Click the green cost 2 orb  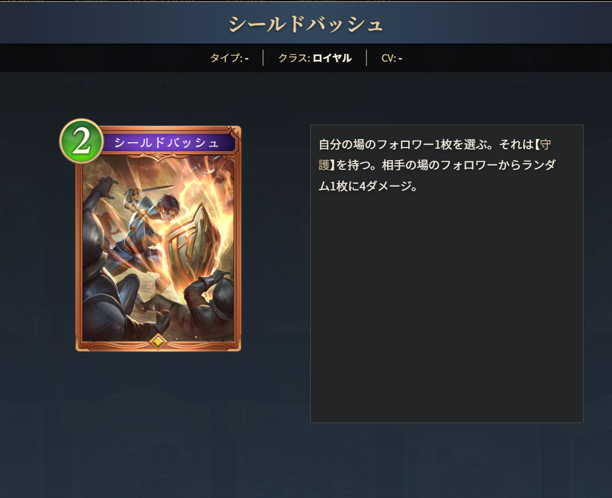[x=81, y=141]
